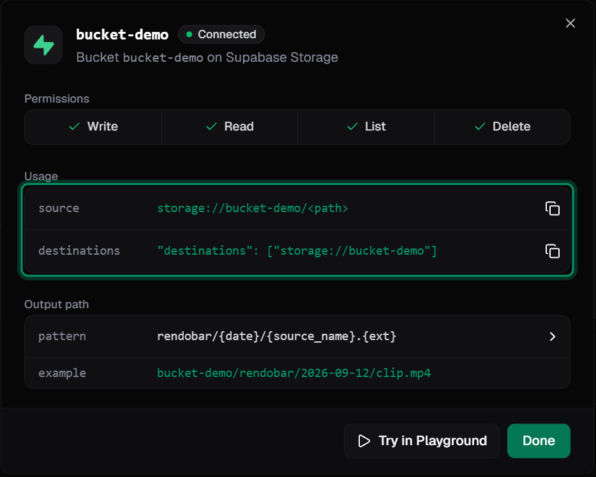
Task: Click the Permissions section label
Action: [x=57, y=99]
